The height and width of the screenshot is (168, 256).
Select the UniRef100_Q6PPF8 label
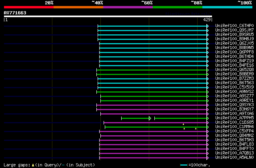click(235, 52)
